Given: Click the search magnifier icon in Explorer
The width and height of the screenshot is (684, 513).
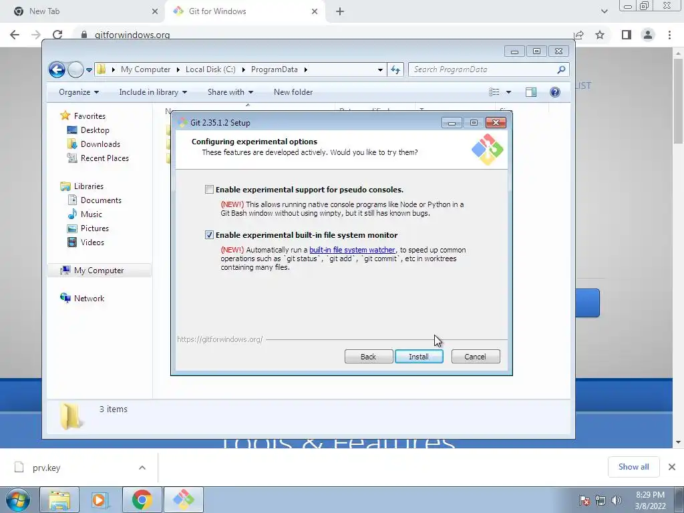Looking at the screenshot, I should point(561,69).
